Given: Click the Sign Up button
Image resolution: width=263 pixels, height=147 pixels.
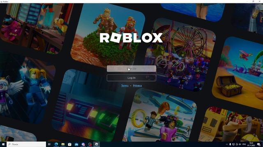Looking at the screenshot, I should coord(131,69).
